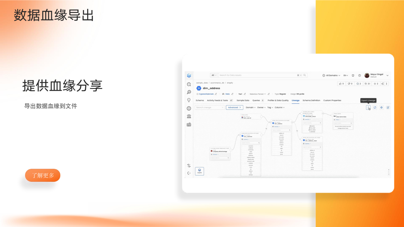This screenshot has width=404, height=227.
Task: Open the Column filter dropdown
Action: pyautogui.click(x=279, y=108)
